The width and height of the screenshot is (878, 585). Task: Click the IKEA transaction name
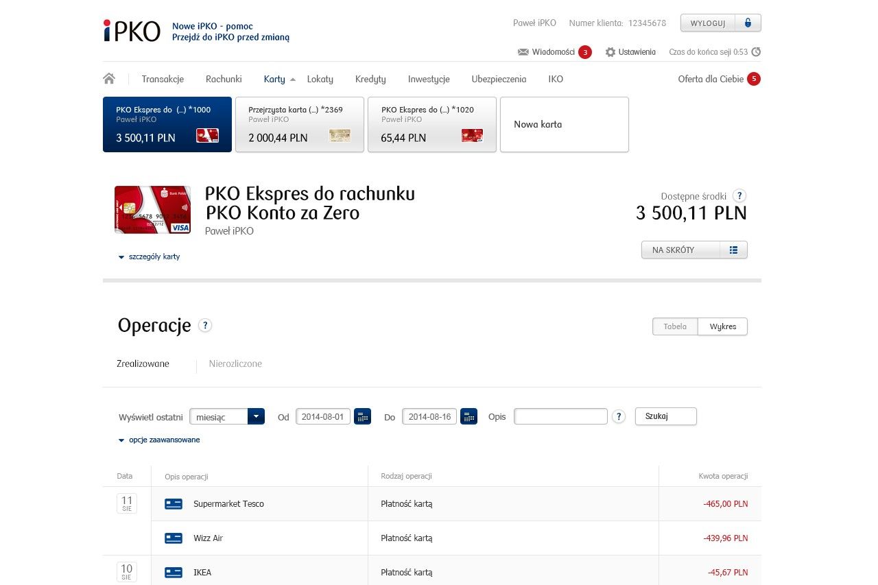pyautogui.click(x=202, y=573)
